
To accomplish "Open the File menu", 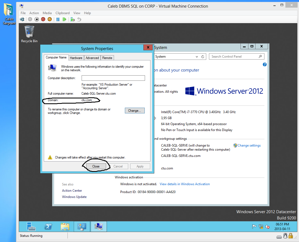I will point(23,13).
